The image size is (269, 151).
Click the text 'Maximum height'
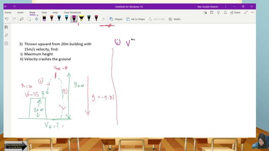click(38, 54)
